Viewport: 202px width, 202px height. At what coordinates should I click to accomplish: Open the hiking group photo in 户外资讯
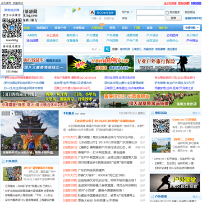pyautogui.click(x=12, y=173)
